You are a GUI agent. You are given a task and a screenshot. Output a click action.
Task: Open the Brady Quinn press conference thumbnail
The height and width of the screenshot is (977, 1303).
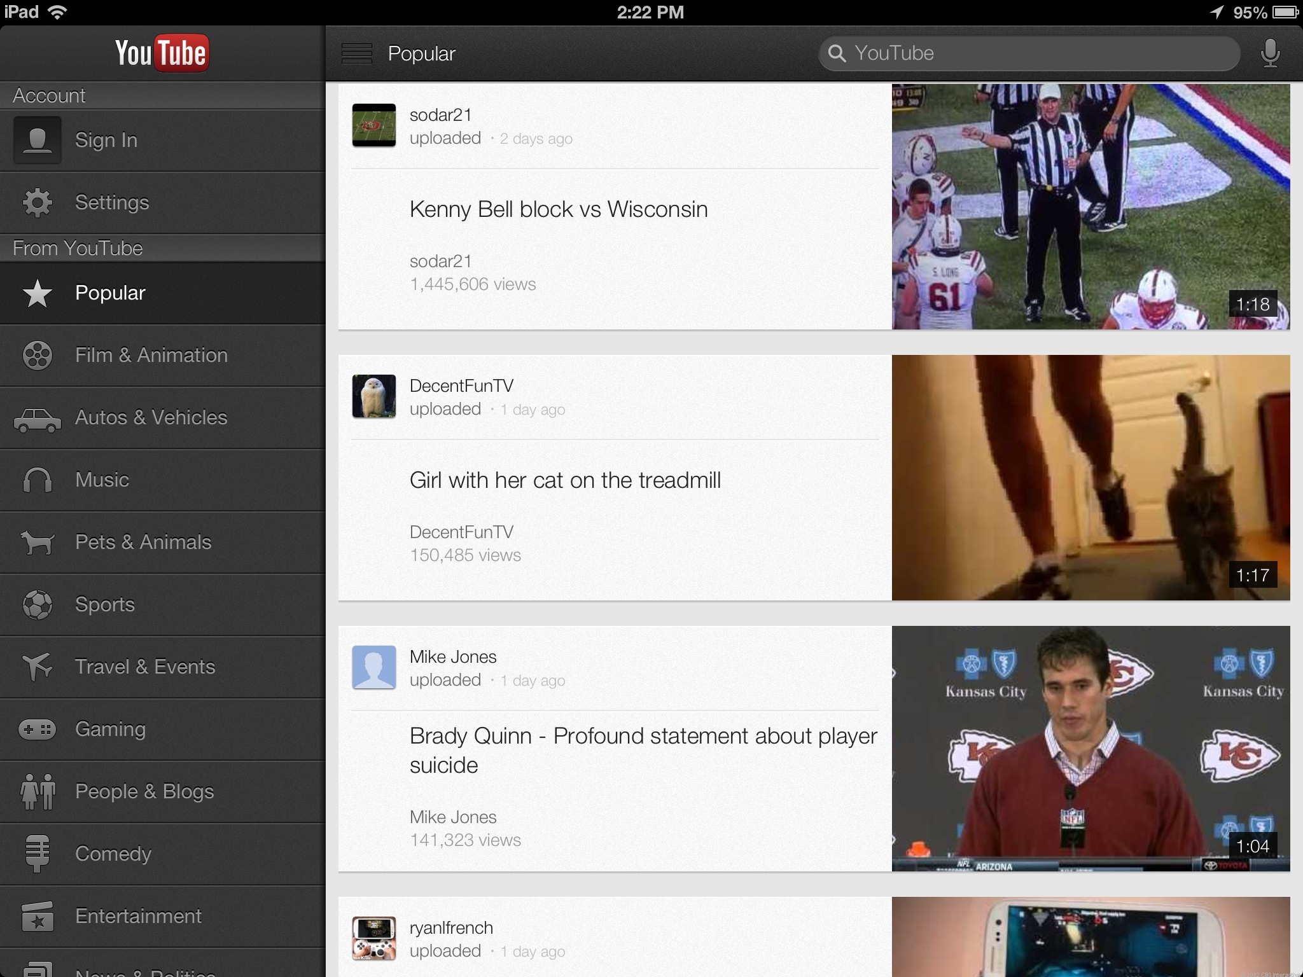click(x=1090, y=749)
